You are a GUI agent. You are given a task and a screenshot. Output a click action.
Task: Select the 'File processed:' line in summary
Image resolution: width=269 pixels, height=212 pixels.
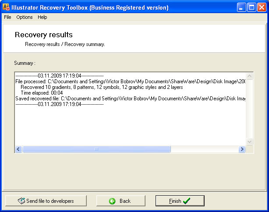131,81
